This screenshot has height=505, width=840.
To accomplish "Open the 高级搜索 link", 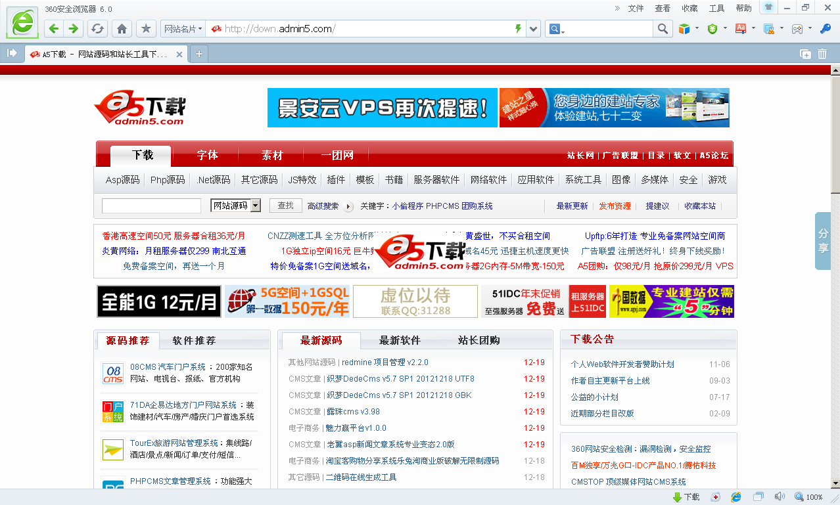I will click(323, 206).
